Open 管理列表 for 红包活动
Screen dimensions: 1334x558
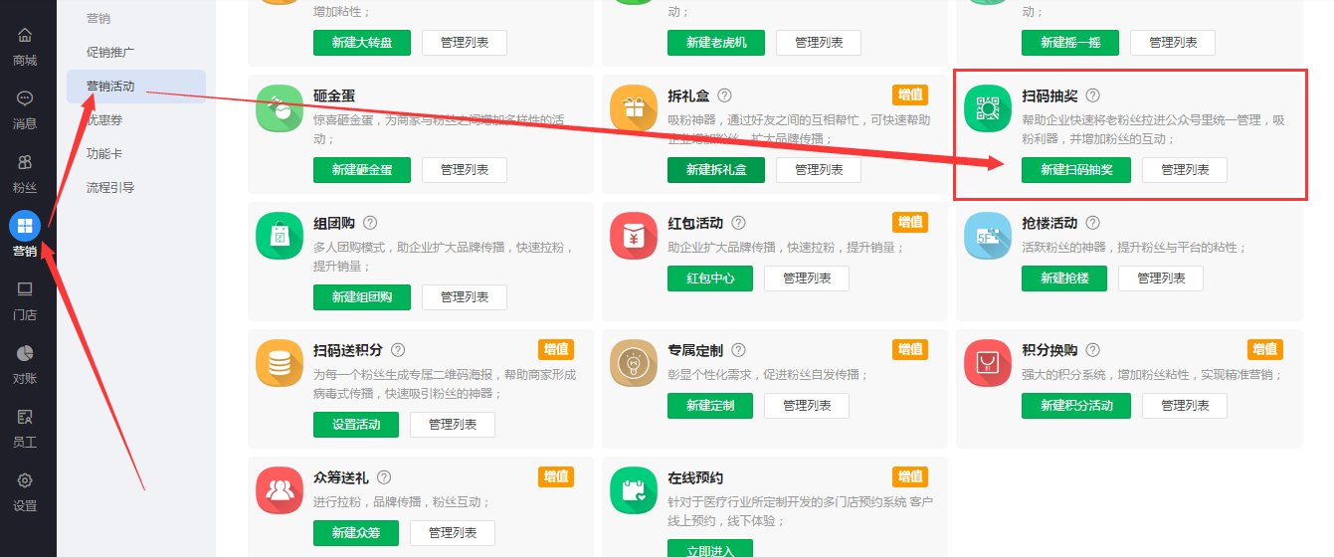(x=806, y=279)
